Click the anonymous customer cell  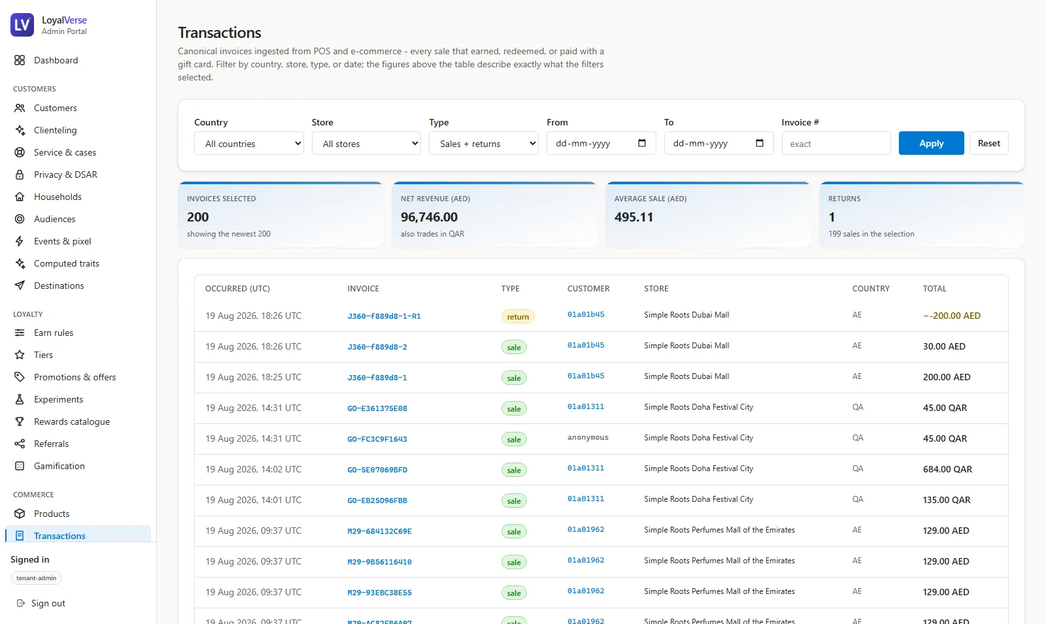588,437
